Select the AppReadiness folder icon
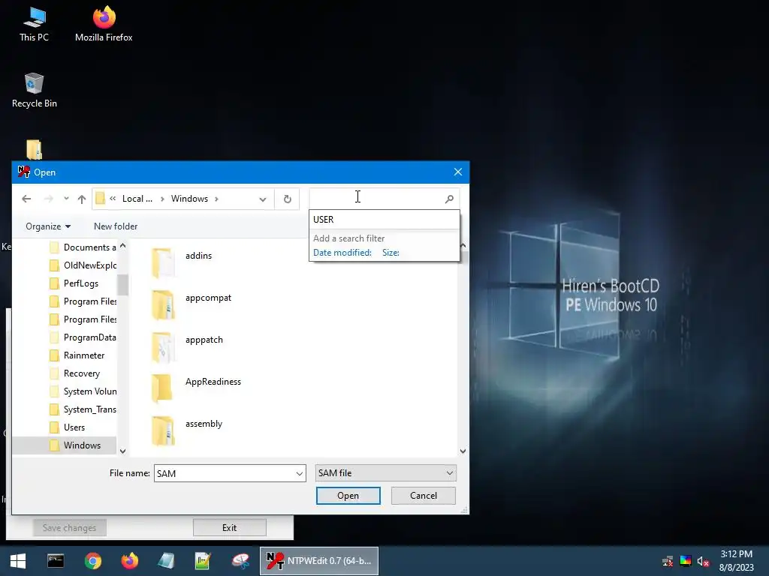This screenshot has height=576, width=769. point(163,389)
